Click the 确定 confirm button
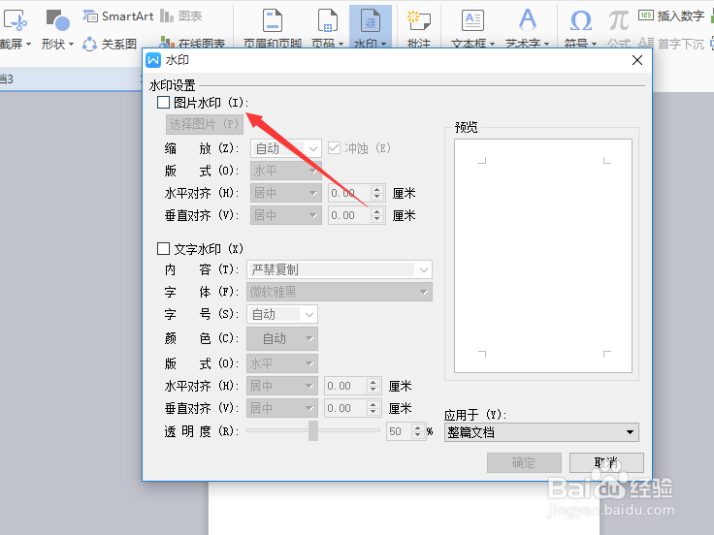 [524, 462]
